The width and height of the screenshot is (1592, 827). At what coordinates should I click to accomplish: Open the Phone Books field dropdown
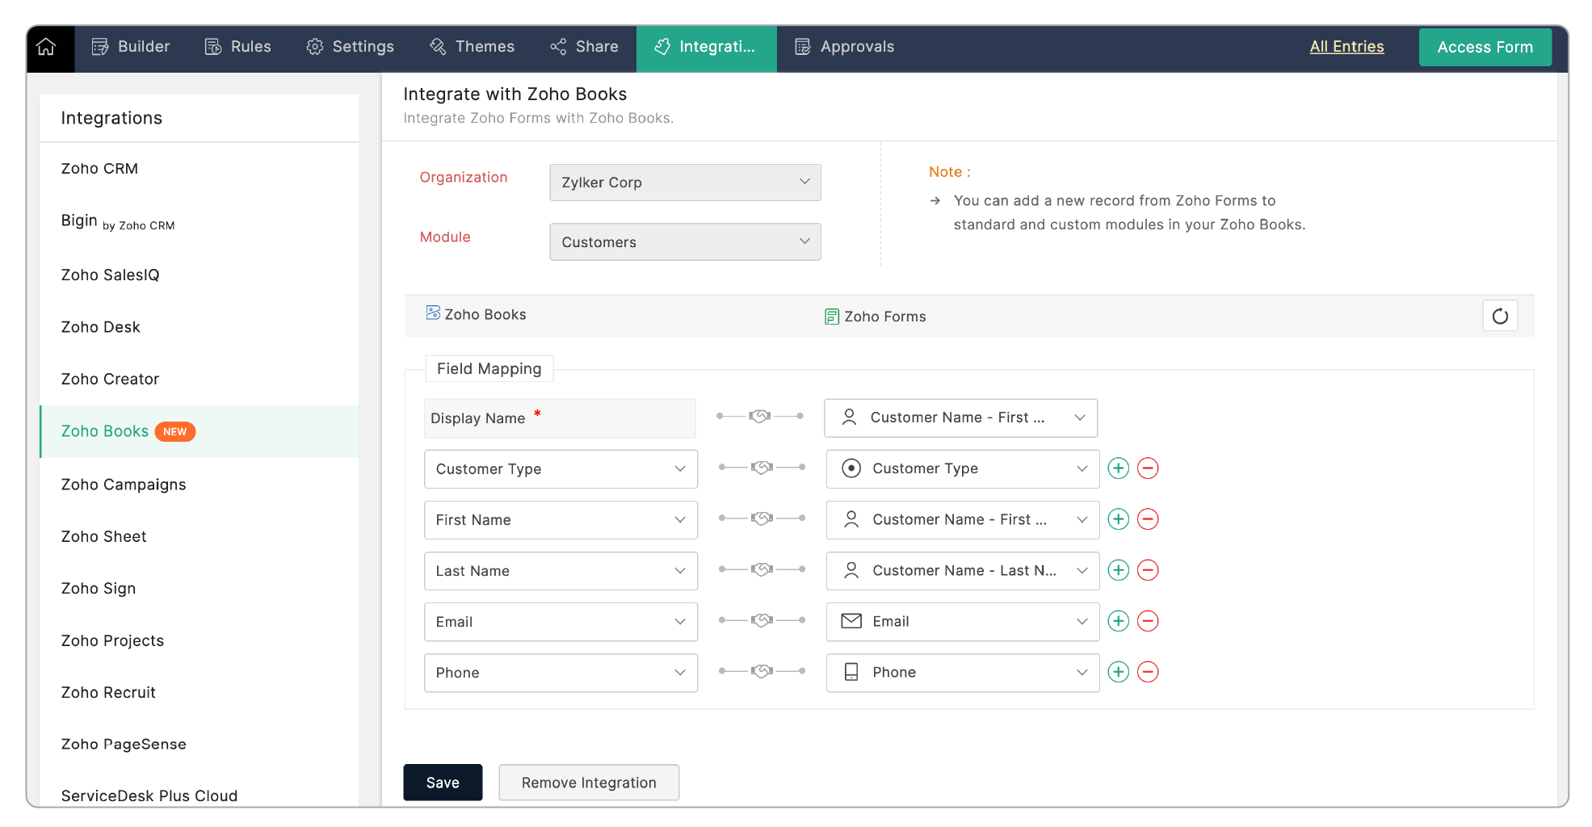pyautogui.click(x=561, y=673)
